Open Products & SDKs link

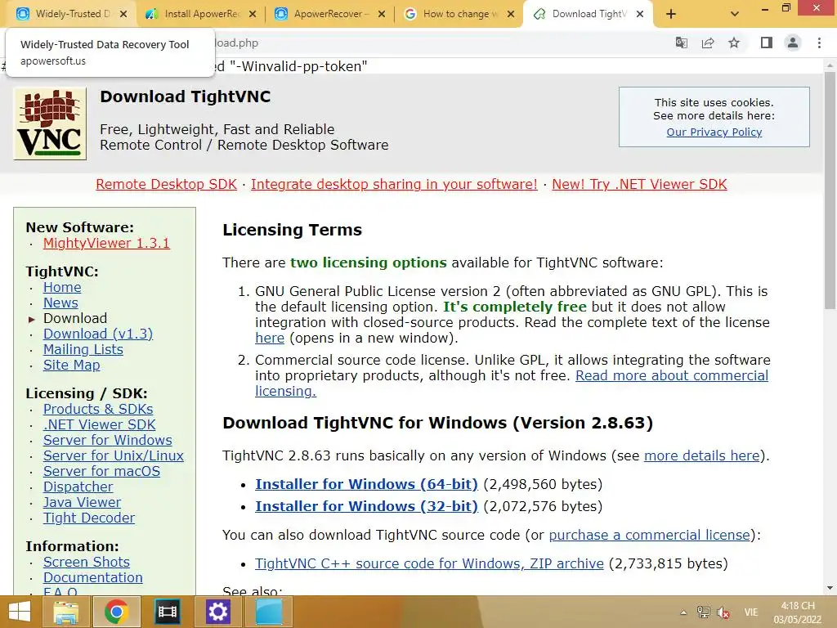(x=98, y=409)
